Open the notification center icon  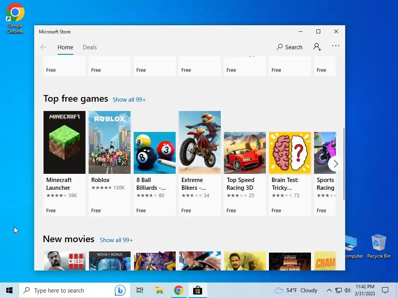[385, 290]
